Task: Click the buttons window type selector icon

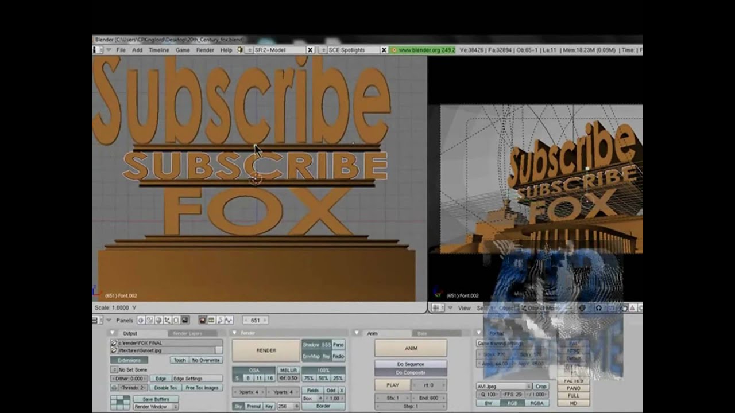Action: 98,320
